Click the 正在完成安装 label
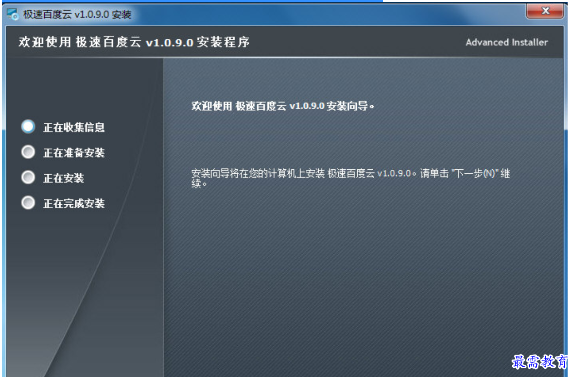Image resolution: width=572 pixels, height=377 pixels. coord(74,203)
